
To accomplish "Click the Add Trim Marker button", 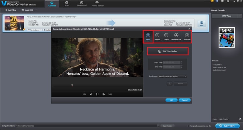I will pos(168,51).
